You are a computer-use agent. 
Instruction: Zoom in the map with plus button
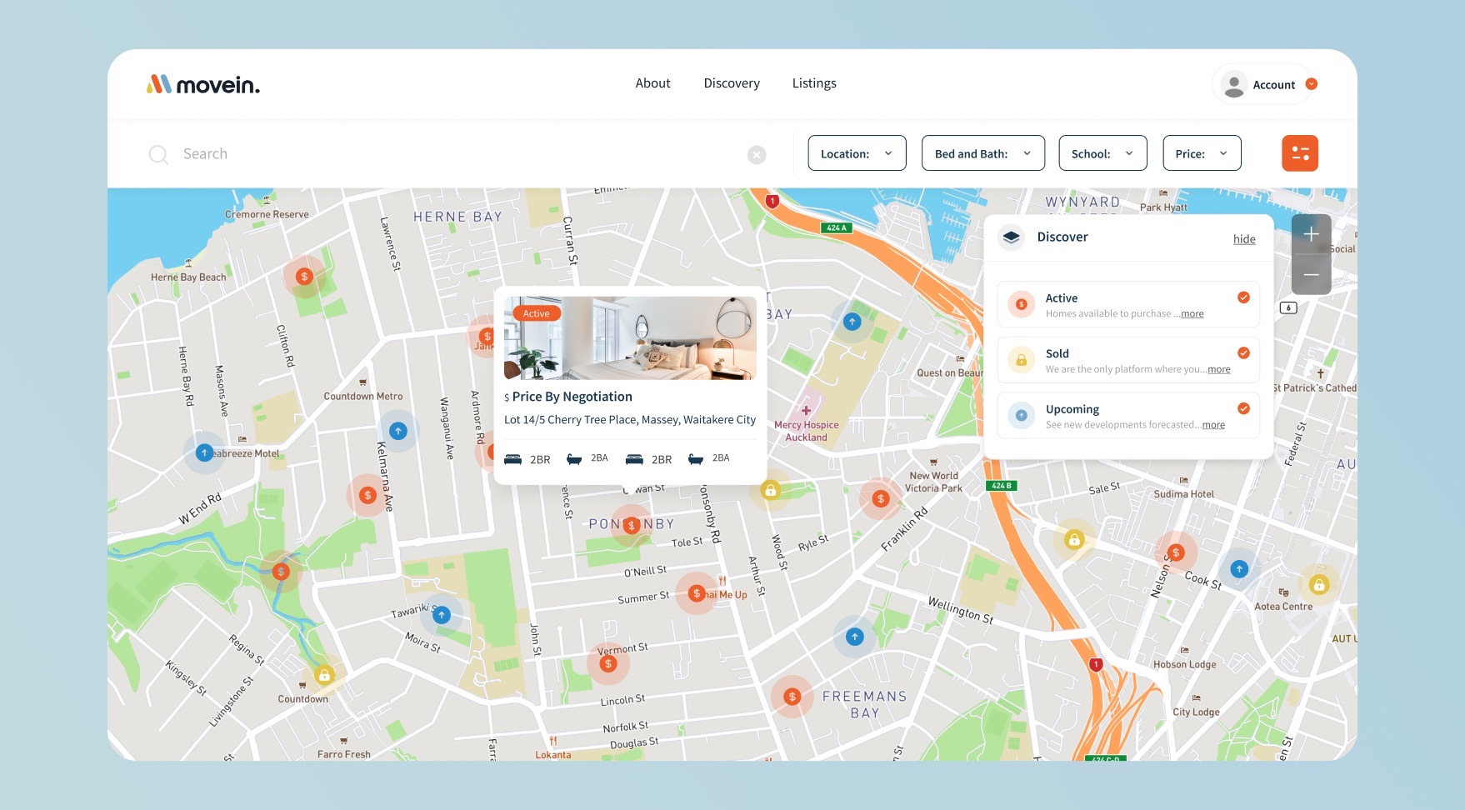tap(1311, 234)
